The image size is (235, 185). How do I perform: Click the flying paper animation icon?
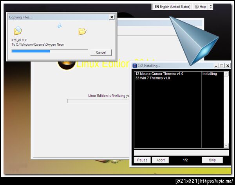(x=60, y=25)
